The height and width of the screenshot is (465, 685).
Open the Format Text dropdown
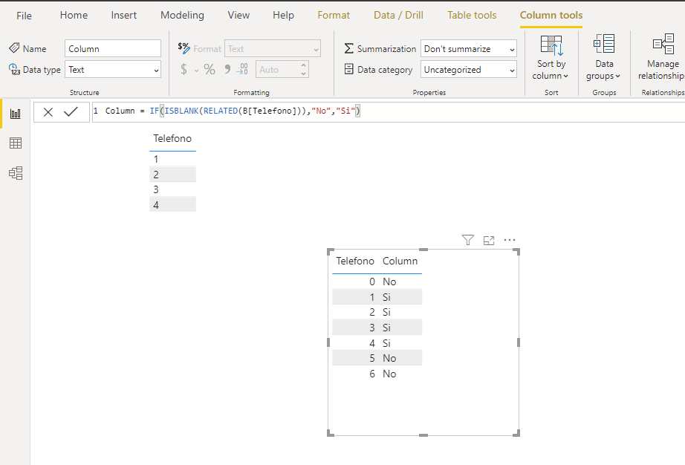[x=273, y=48]
